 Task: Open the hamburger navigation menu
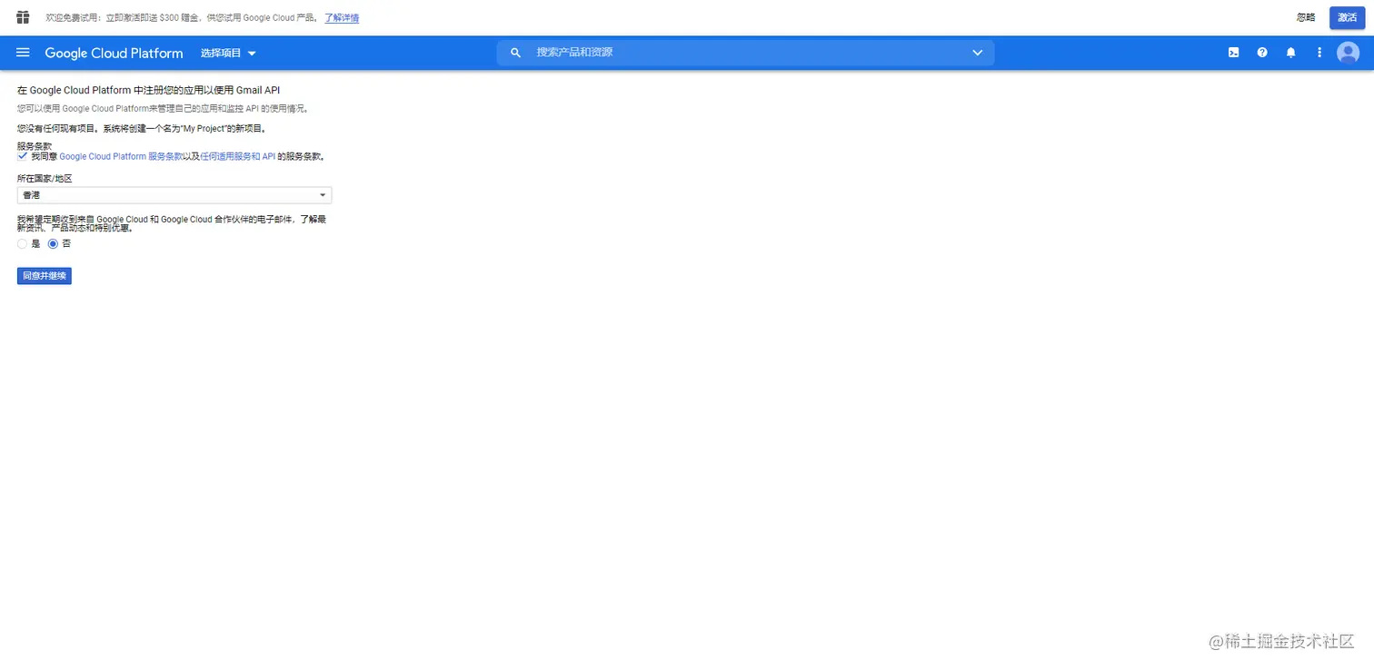pyautogui.click(x=23, y=53)
